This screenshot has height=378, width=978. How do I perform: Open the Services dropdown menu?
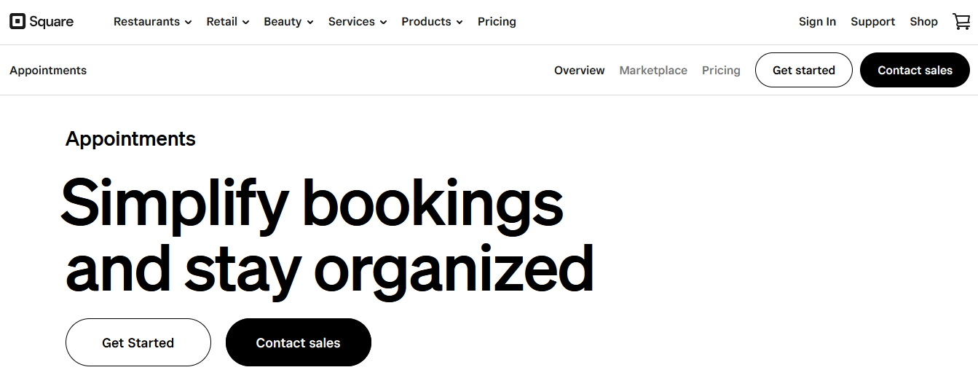coord(358,22)
